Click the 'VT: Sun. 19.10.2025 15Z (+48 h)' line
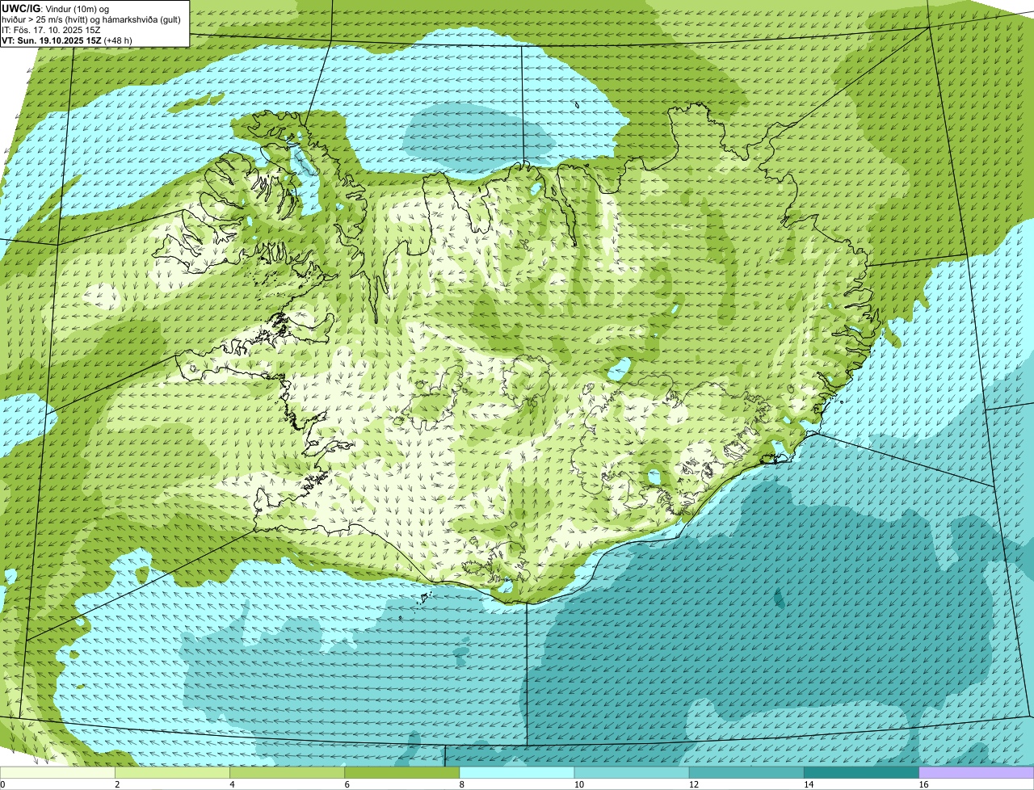 67,40
